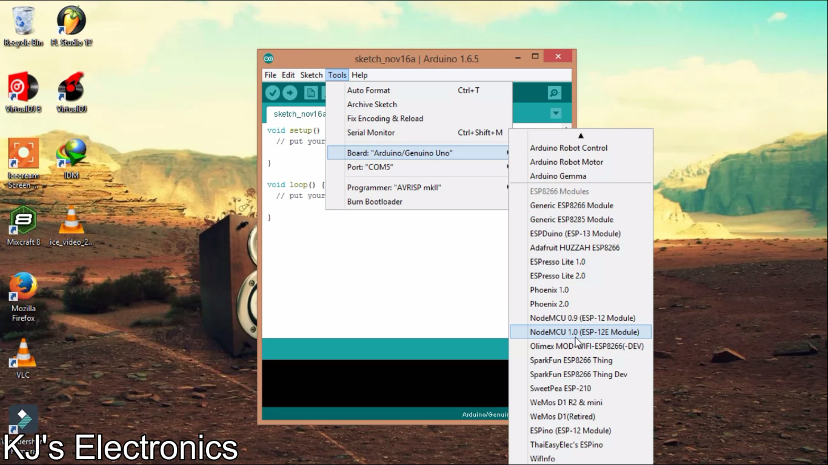Pick SparkFun ESP8266 Thing Dev board

(x=581, y=374)
